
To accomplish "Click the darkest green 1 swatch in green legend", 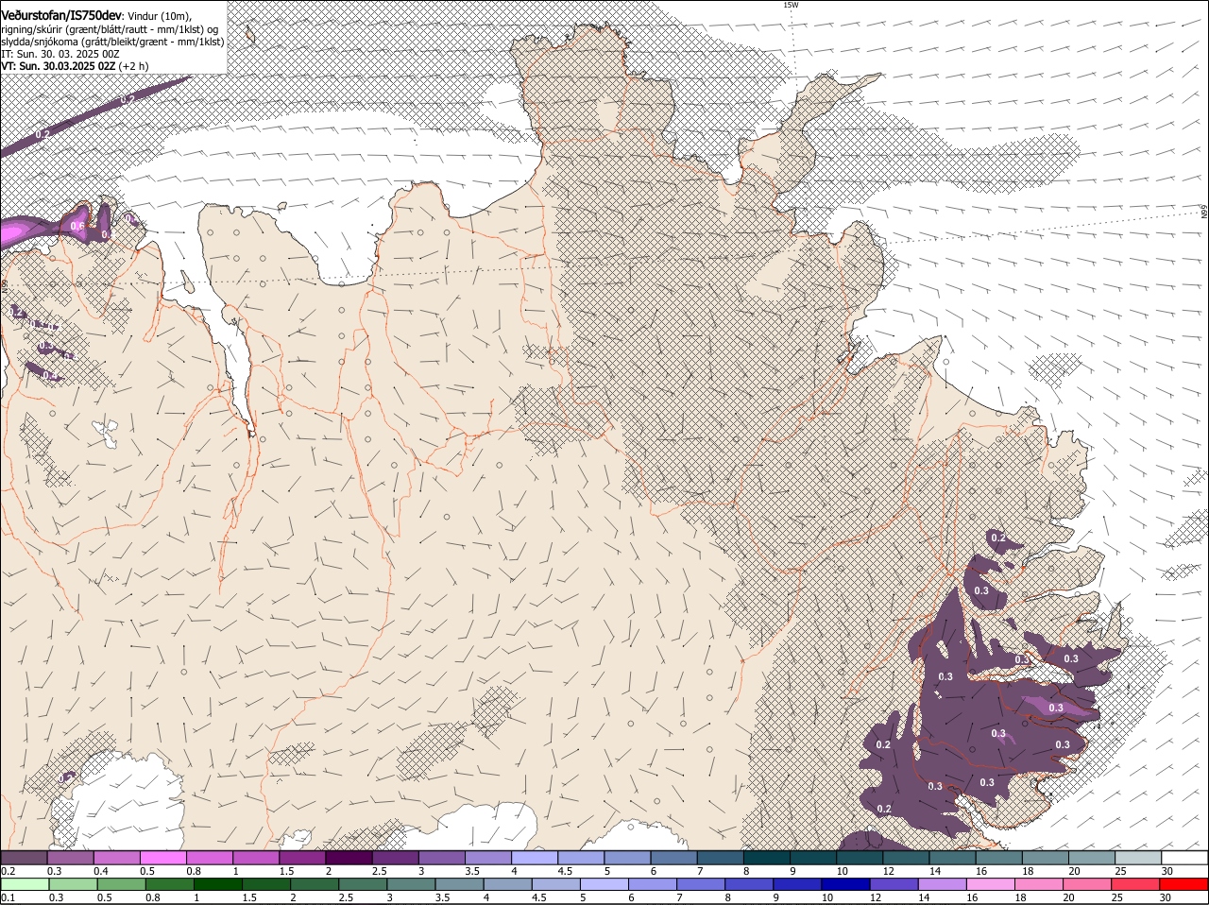I will click(217, 884).
